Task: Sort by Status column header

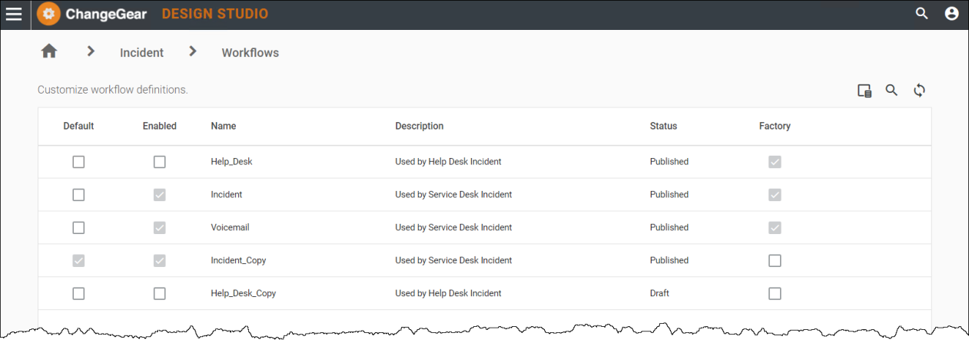Action: point(663,126)
